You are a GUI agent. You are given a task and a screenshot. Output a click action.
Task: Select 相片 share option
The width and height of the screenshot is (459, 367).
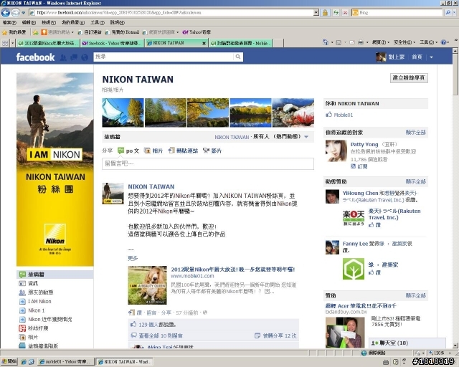153,151
